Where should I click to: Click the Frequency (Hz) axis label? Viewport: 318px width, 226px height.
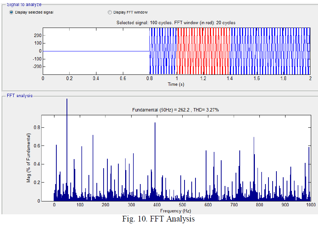coord(175,211)
